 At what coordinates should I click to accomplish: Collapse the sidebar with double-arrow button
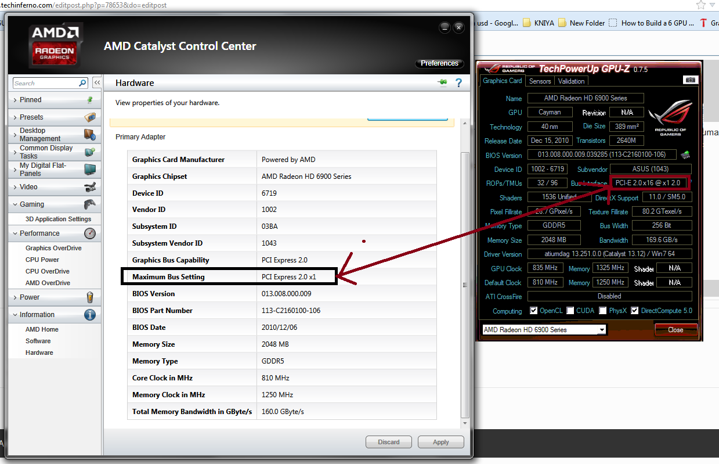pyautogui.click(x=97, y=83)
